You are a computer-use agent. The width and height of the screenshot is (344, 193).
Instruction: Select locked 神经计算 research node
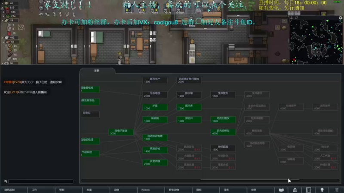coord(325,166)
